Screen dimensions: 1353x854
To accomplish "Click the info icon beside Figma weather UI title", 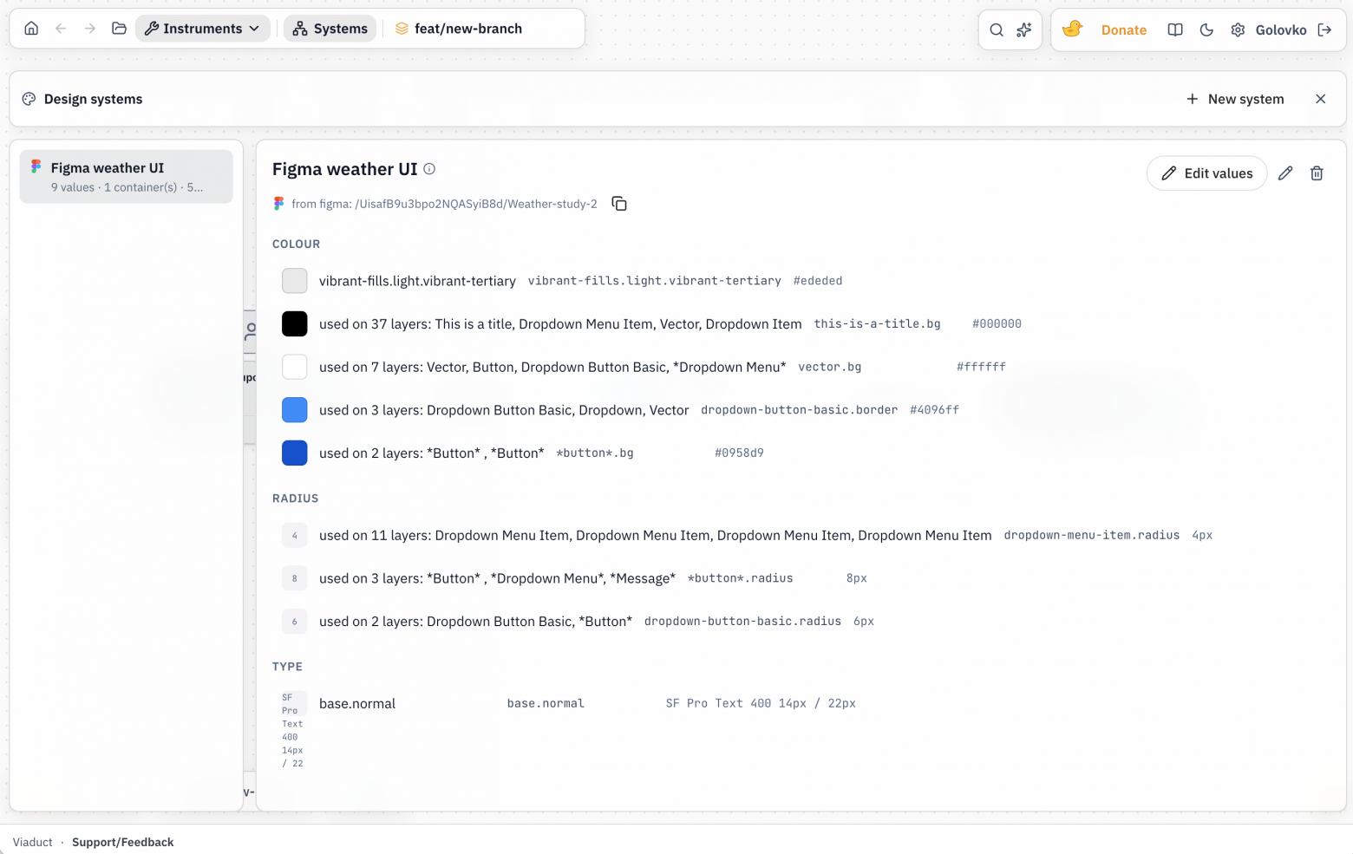I will (429, 169).
